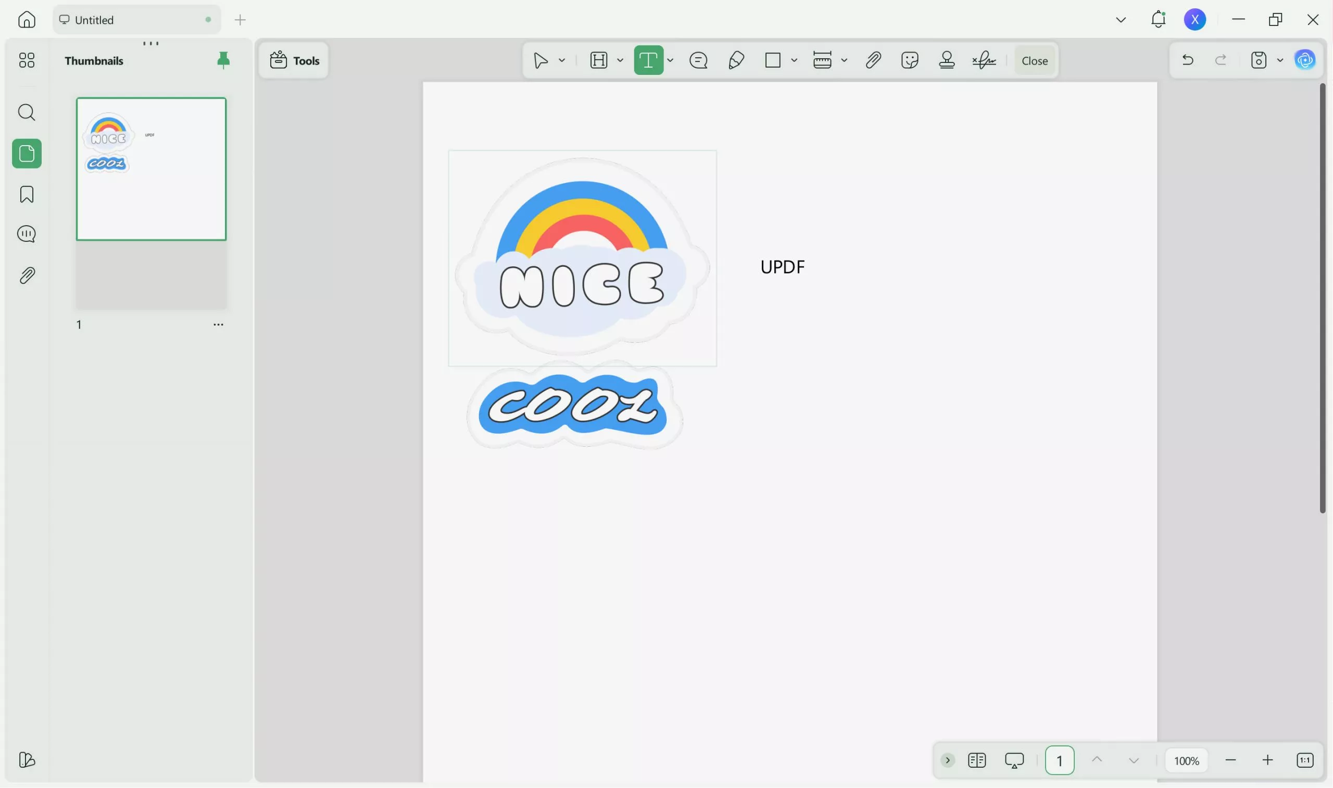Select the sticker tool
1333x788 pixels.
[909, 59]
